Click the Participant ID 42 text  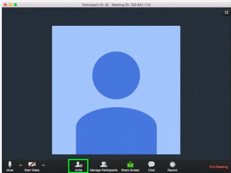coord(95,5)
